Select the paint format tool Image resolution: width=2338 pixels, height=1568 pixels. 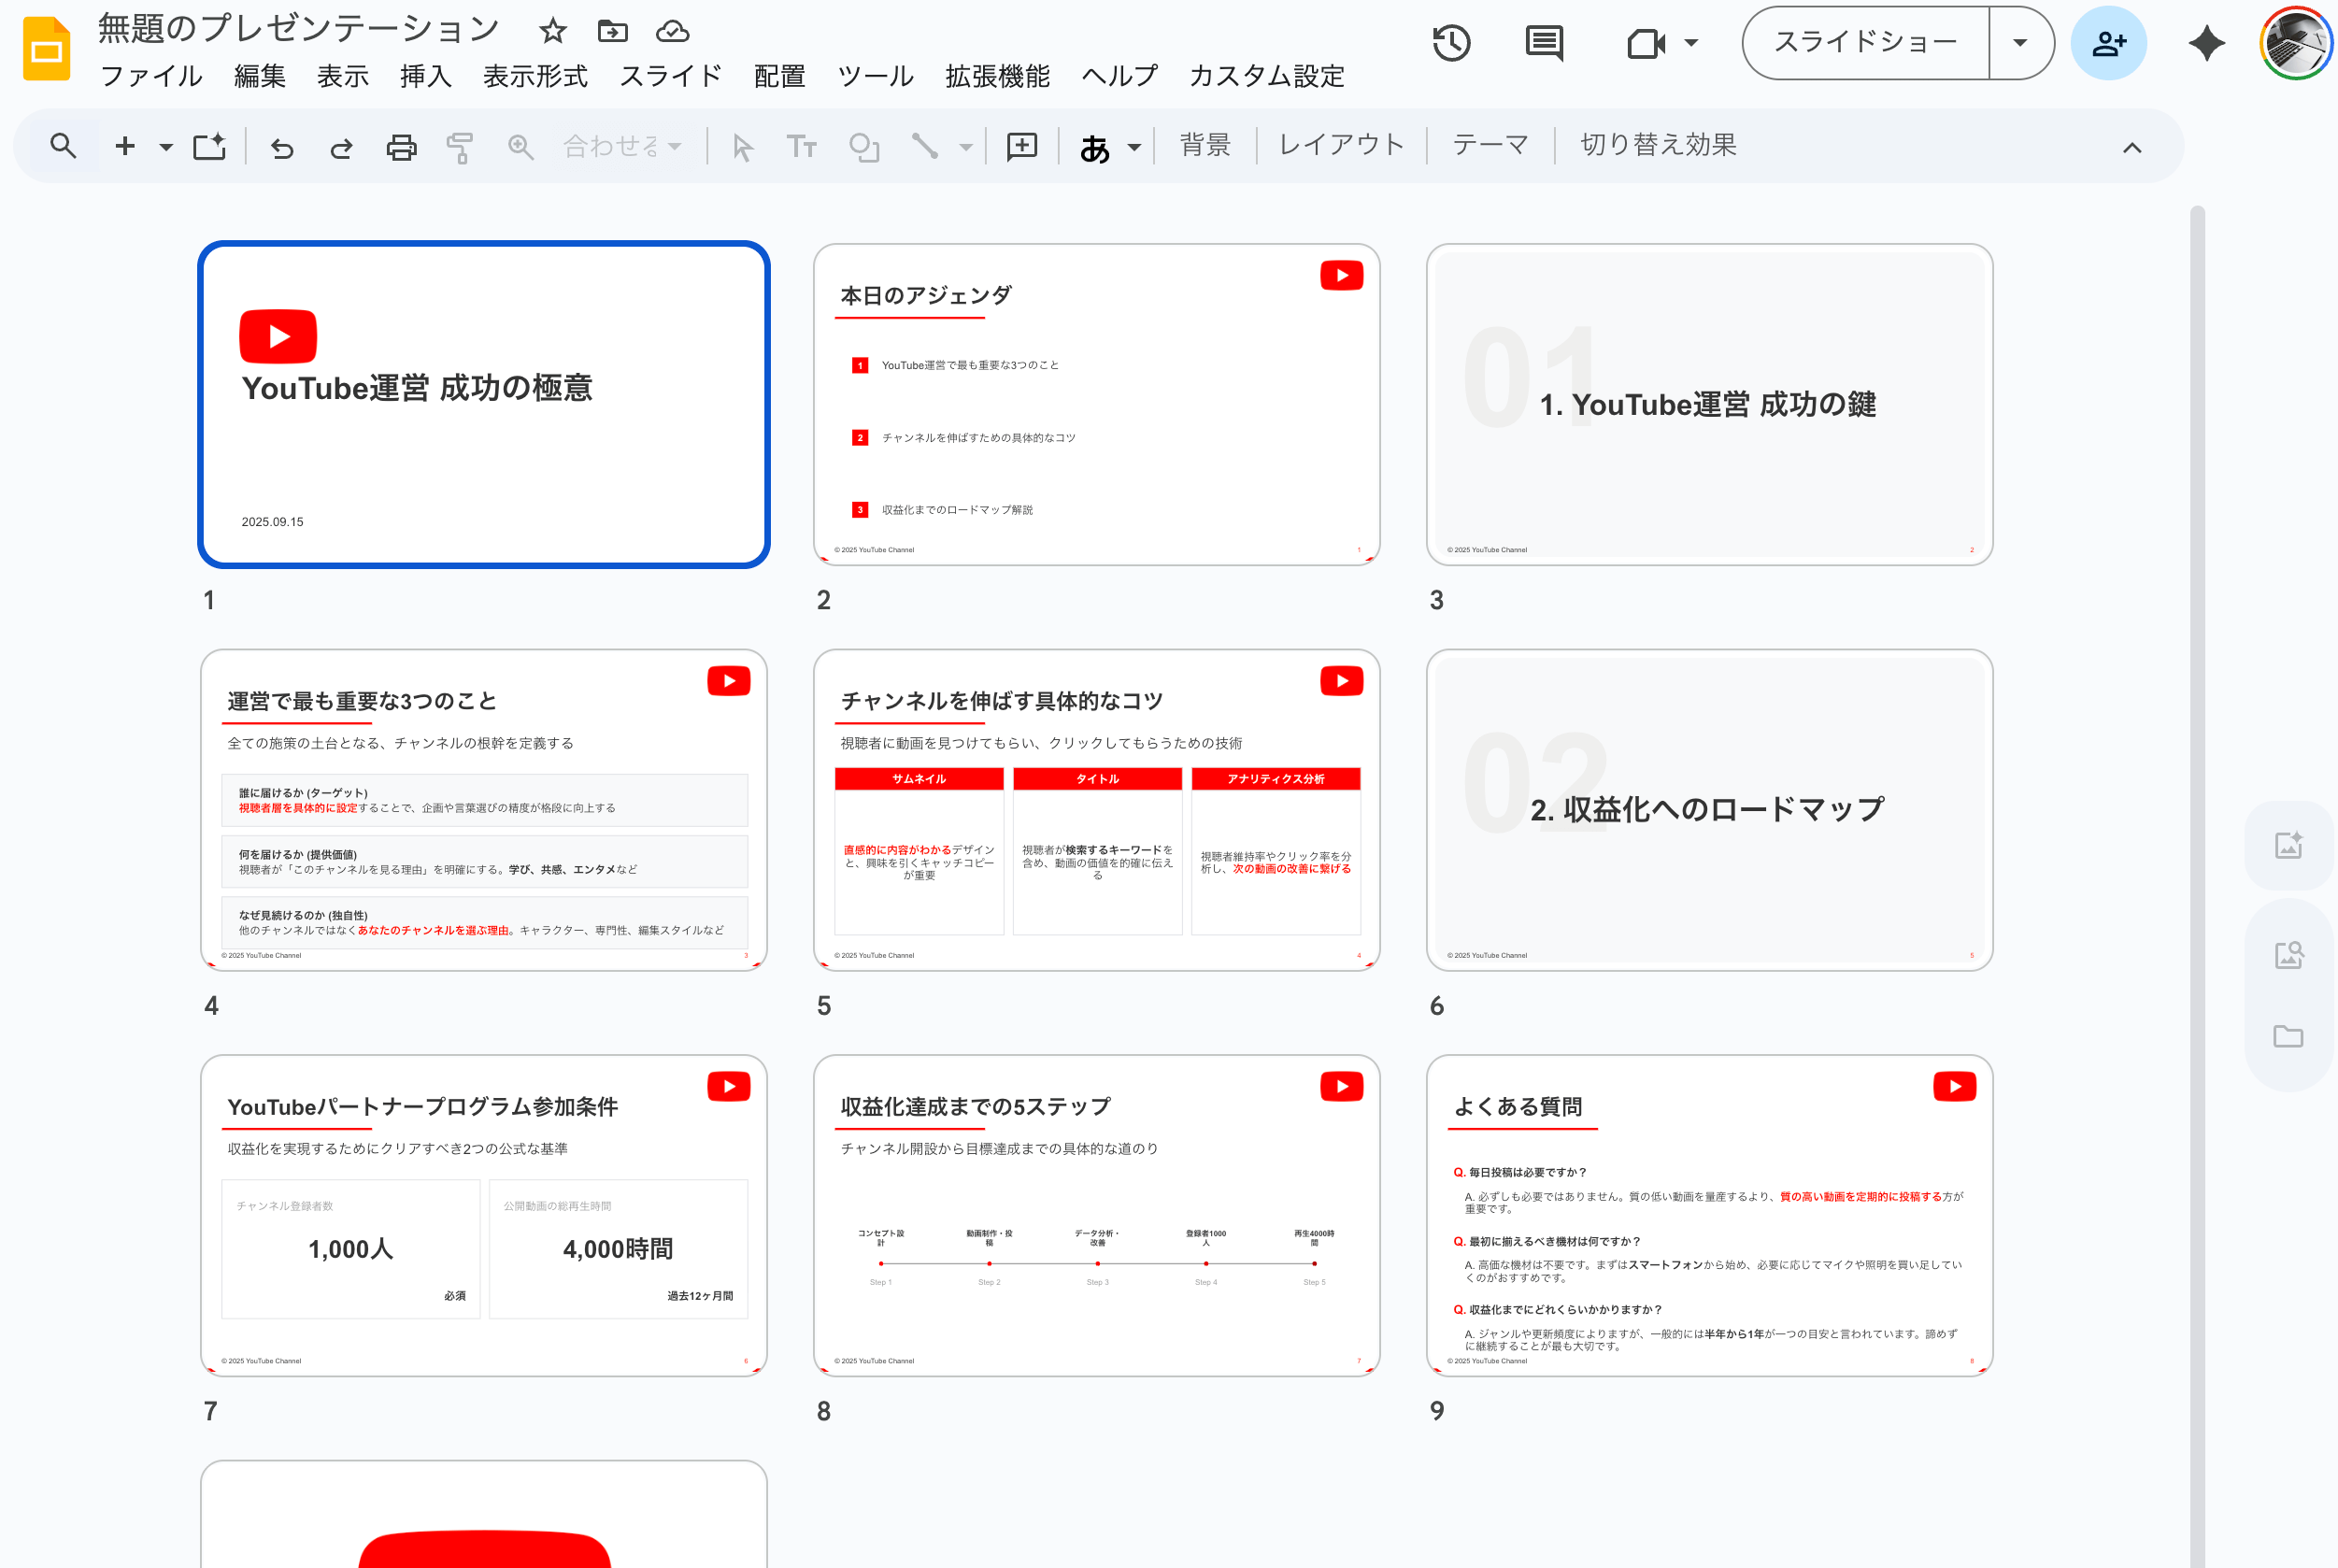point(459,146)
